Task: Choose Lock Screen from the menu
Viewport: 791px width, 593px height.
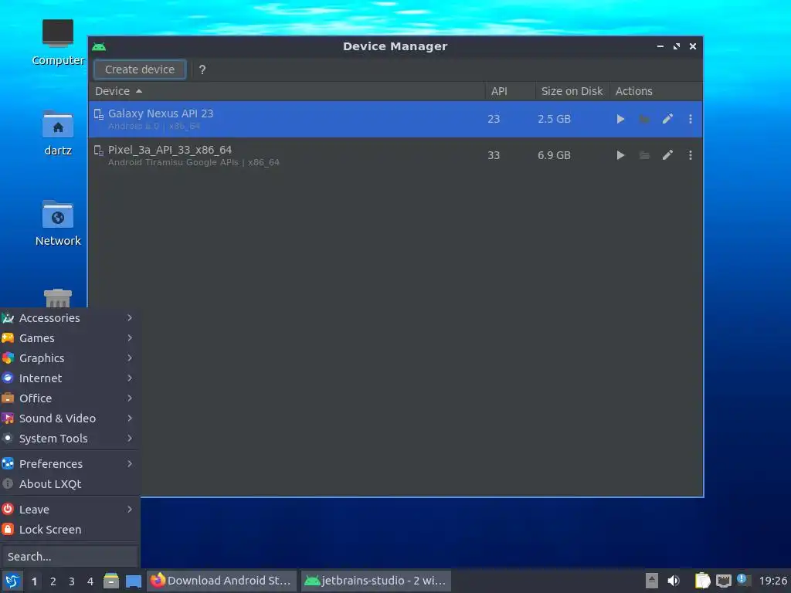Action: point(70,530)
